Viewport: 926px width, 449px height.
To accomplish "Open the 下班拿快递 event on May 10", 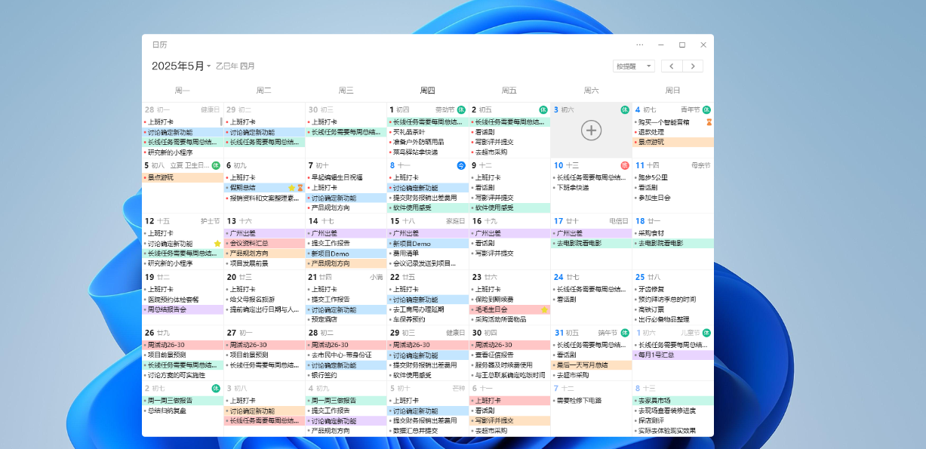I will pyautogui.click(x=591, y=187).
